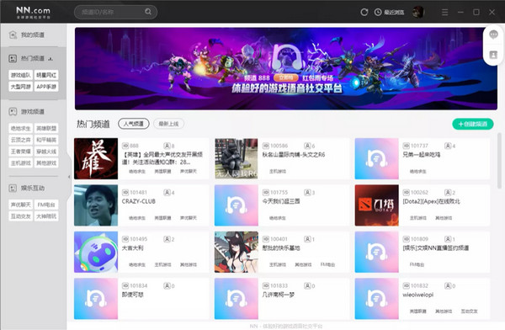Open the hamburger menu in title bar
This screenshot has height=330, width=505.
tap(444, 13)
